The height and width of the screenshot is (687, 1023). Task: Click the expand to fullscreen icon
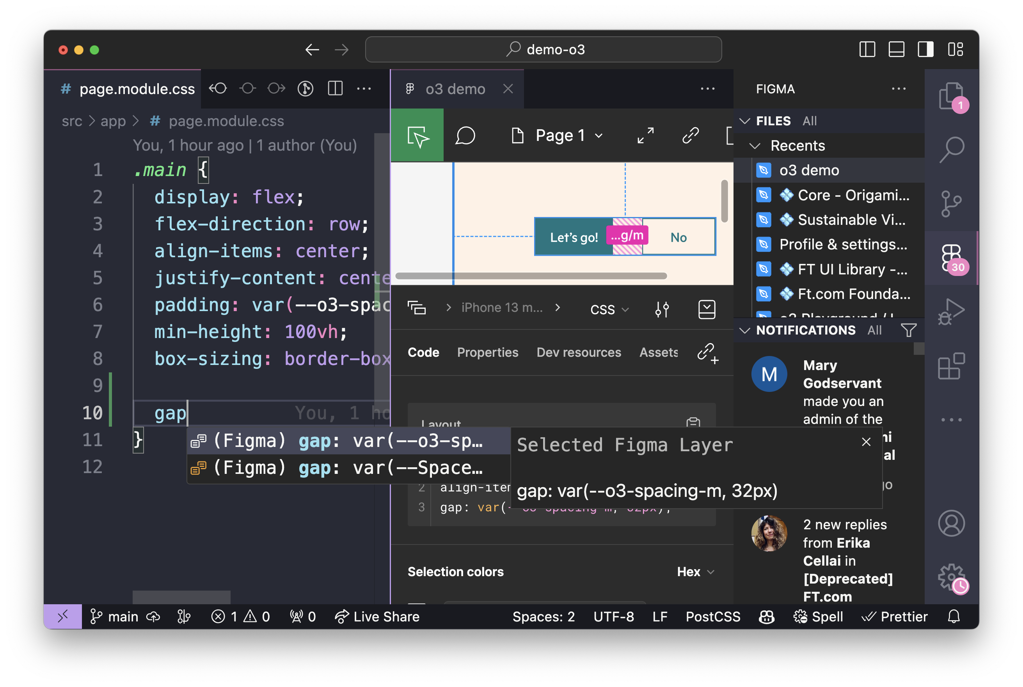645,135
